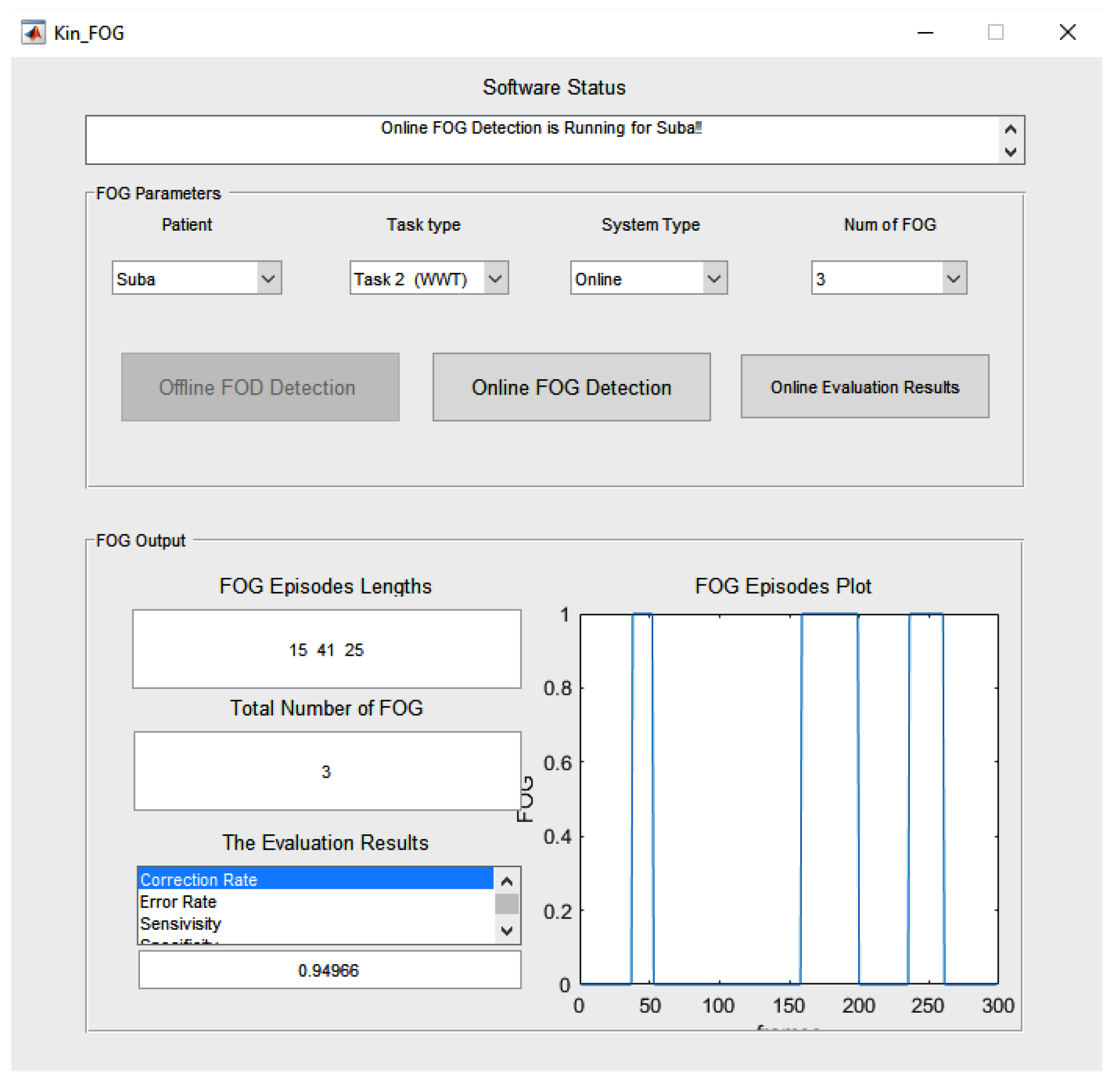
Task: Click the FOG Episodes Lengths field
Action: 326,648
